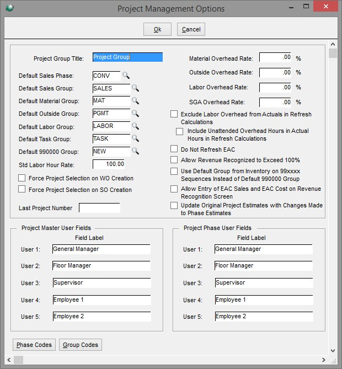Edit Project Master User 5 label field
Image resolution: width=342 pixels, height=369 pixels.
pyautogui.click(x=101, y=317)
